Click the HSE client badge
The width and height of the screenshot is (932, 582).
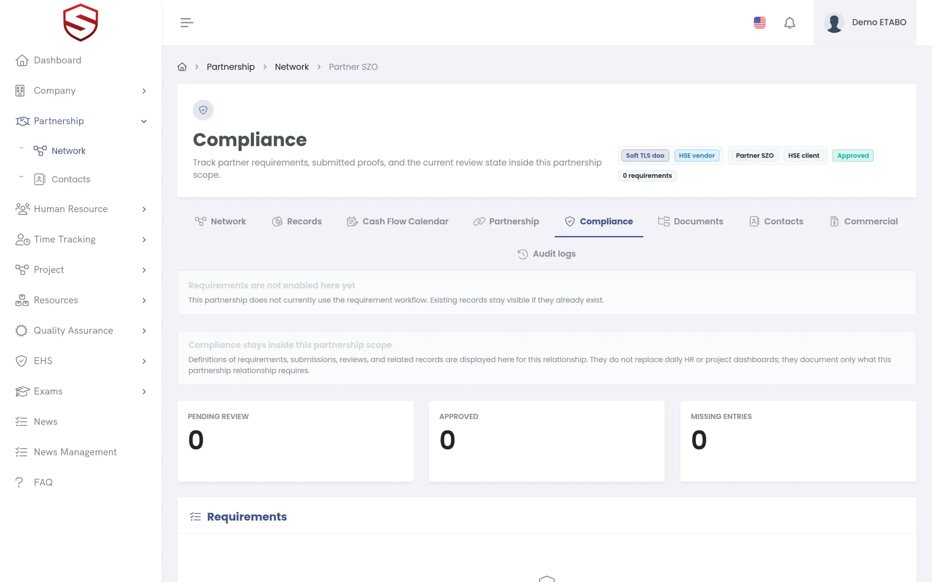803,156
